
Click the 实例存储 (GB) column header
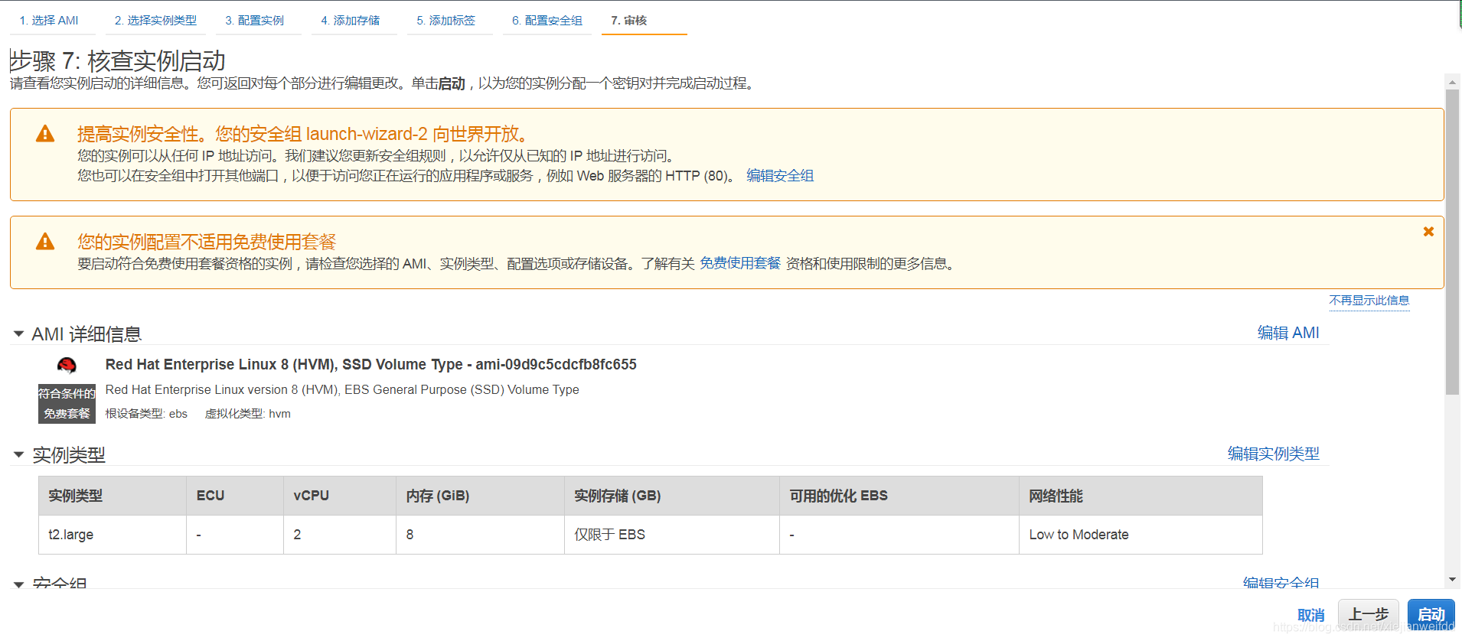point(672,496)
